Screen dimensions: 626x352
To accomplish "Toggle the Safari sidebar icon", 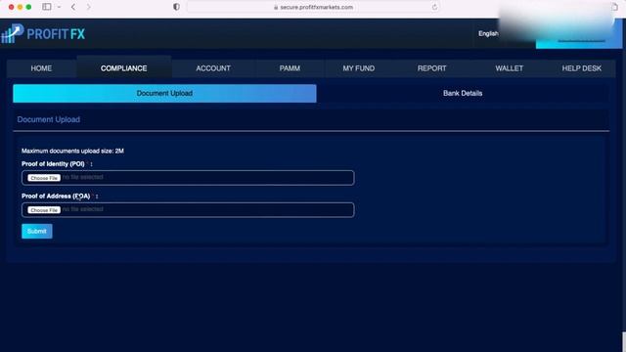I will tap(47, 7).
